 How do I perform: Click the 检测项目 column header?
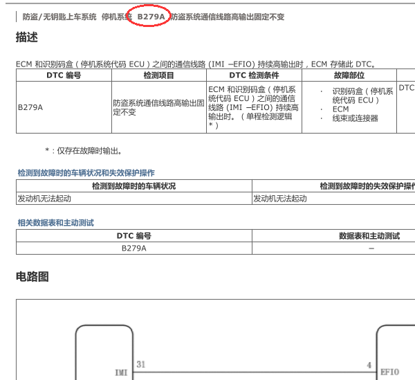(x=159, y=75)
